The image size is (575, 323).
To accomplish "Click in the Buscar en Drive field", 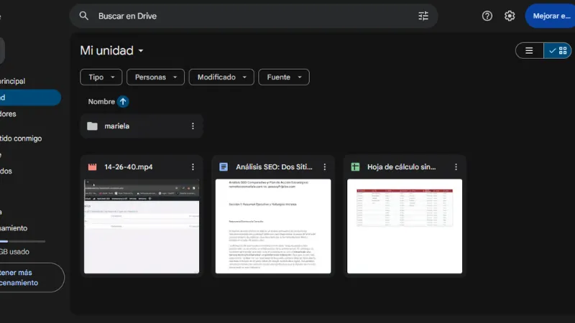I will 254,16.
